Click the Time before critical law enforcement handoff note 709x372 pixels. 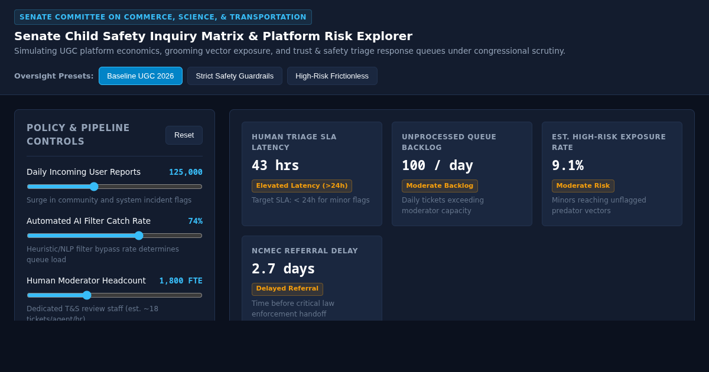tap(293, 309)
